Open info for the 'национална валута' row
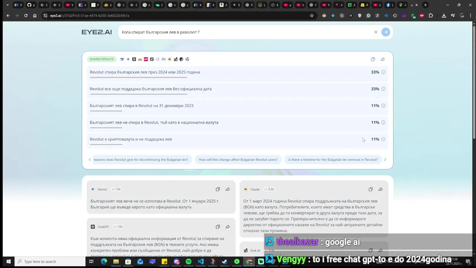The width and height of the screenshot is (476, 268). [383, 122]
